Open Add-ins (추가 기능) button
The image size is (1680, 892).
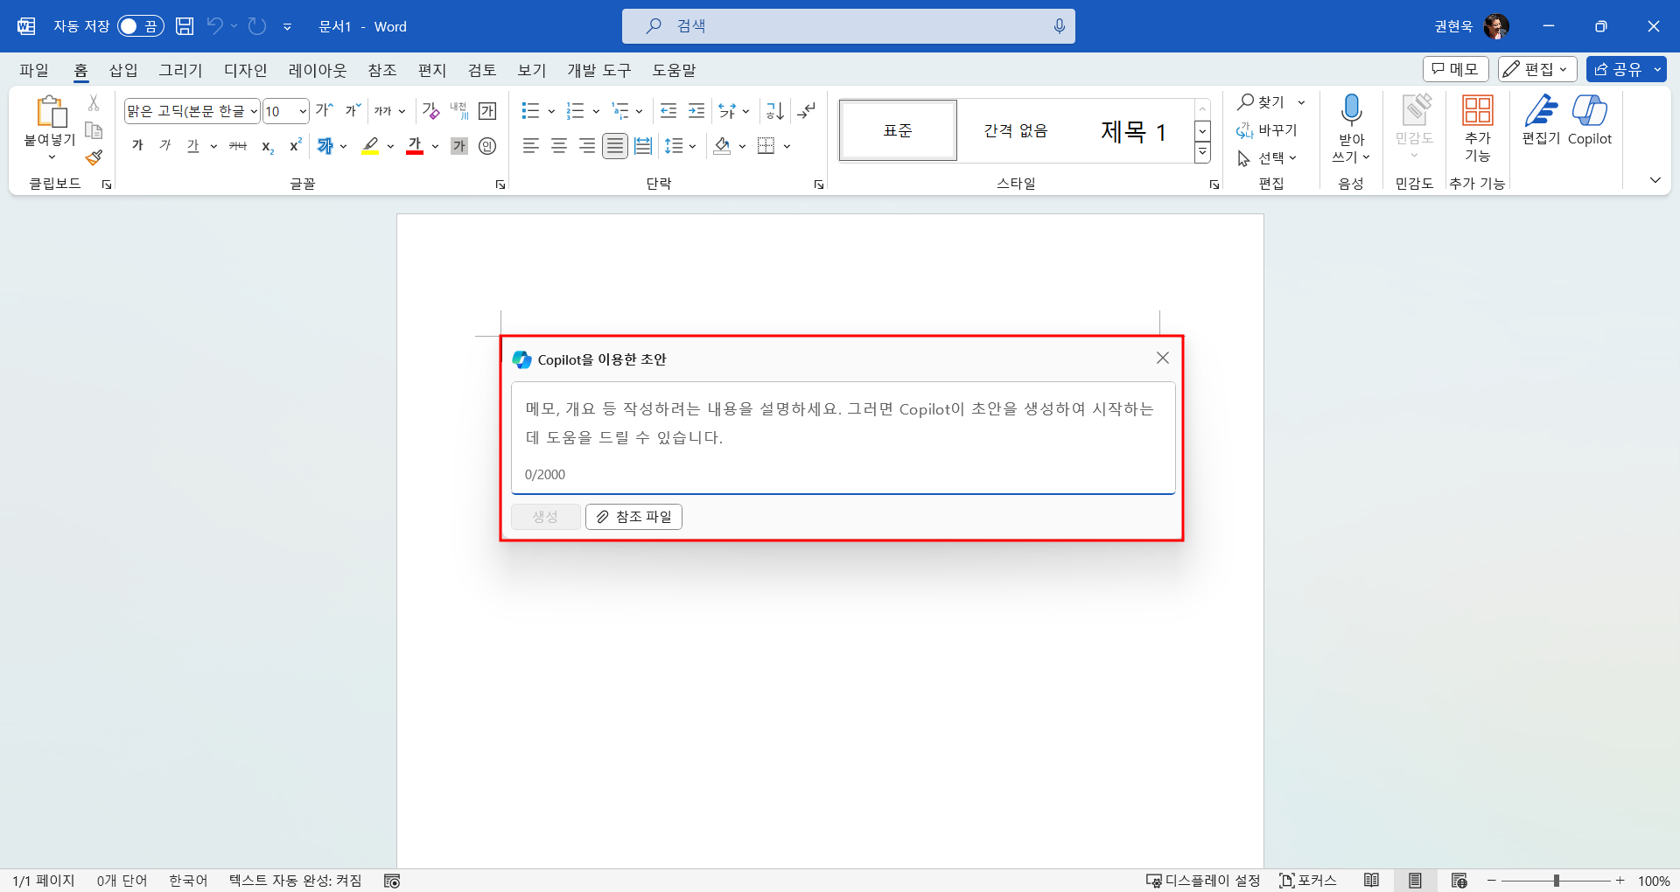pos(1478,129)
